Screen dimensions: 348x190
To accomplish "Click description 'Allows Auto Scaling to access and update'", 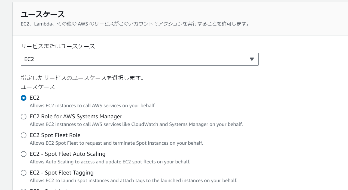I will (x=110, y=162).
